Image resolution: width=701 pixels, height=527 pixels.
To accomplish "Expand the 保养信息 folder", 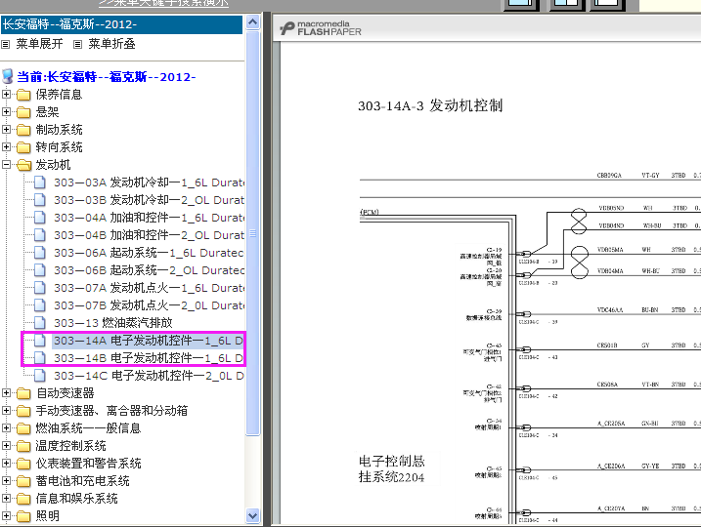I will point(6,94).
